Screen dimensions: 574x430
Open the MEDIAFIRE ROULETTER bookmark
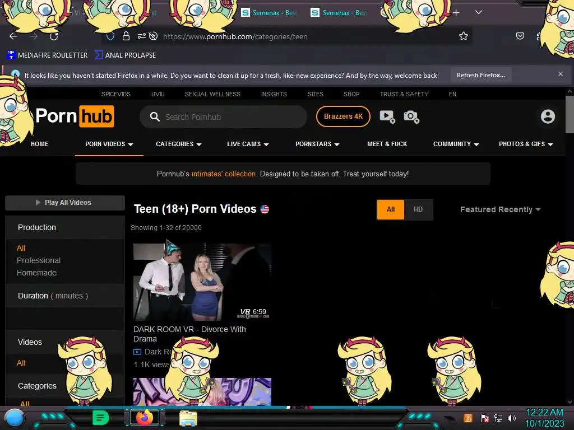tap(47, 55)
